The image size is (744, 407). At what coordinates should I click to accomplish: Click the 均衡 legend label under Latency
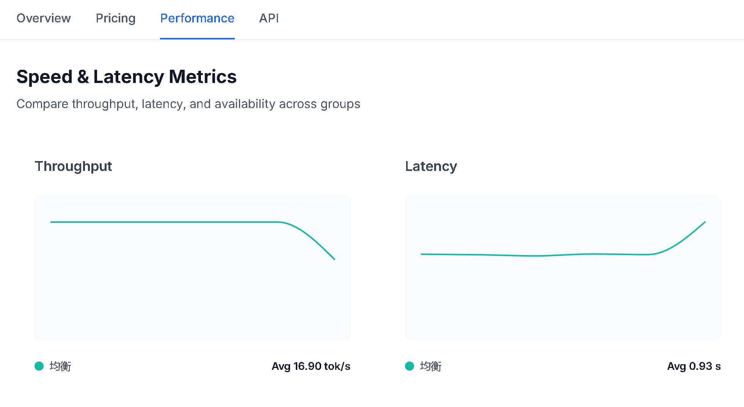click(x=431, y=366)
